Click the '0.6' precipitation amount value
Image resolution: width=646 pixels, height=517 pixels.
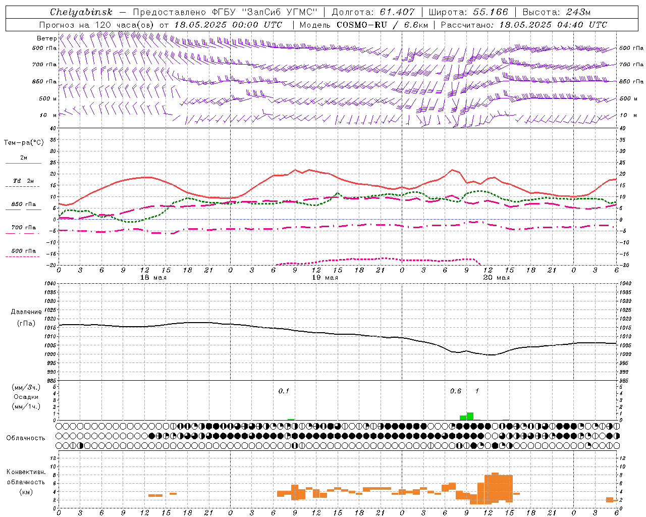pos(456,391)
